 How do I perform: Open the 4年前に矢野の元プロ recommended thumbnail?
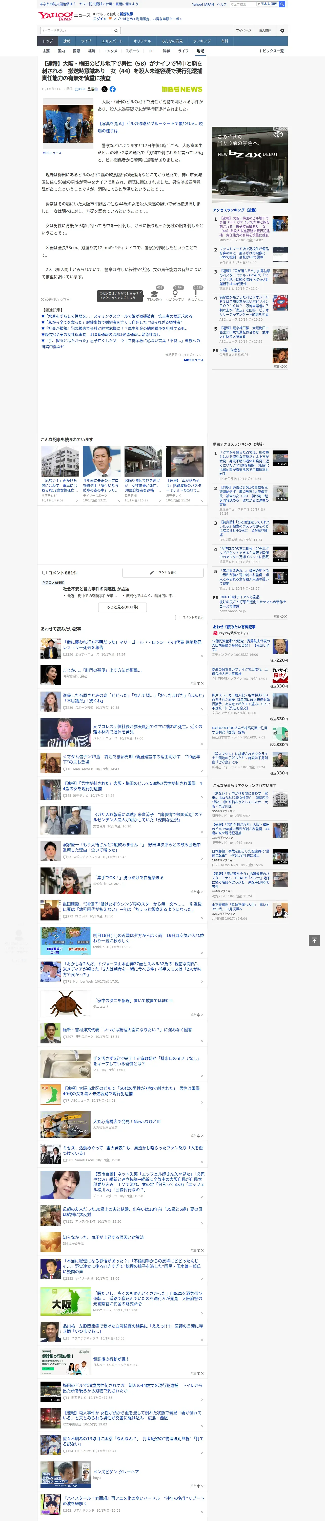pos(101,461)
